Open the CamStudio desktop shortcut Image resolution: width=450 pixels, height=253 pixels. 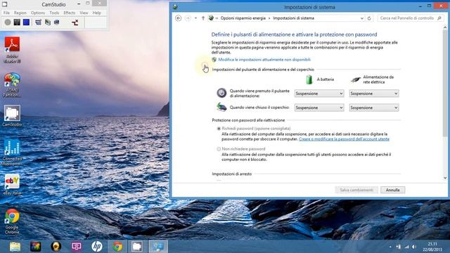12,116
